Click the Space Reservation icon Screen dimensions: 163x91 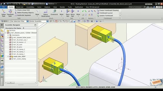pos(46,13)
